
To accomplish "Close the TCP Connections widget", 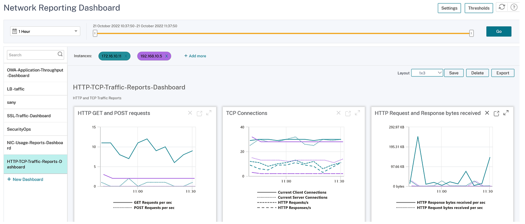I will tap(339, 113).
